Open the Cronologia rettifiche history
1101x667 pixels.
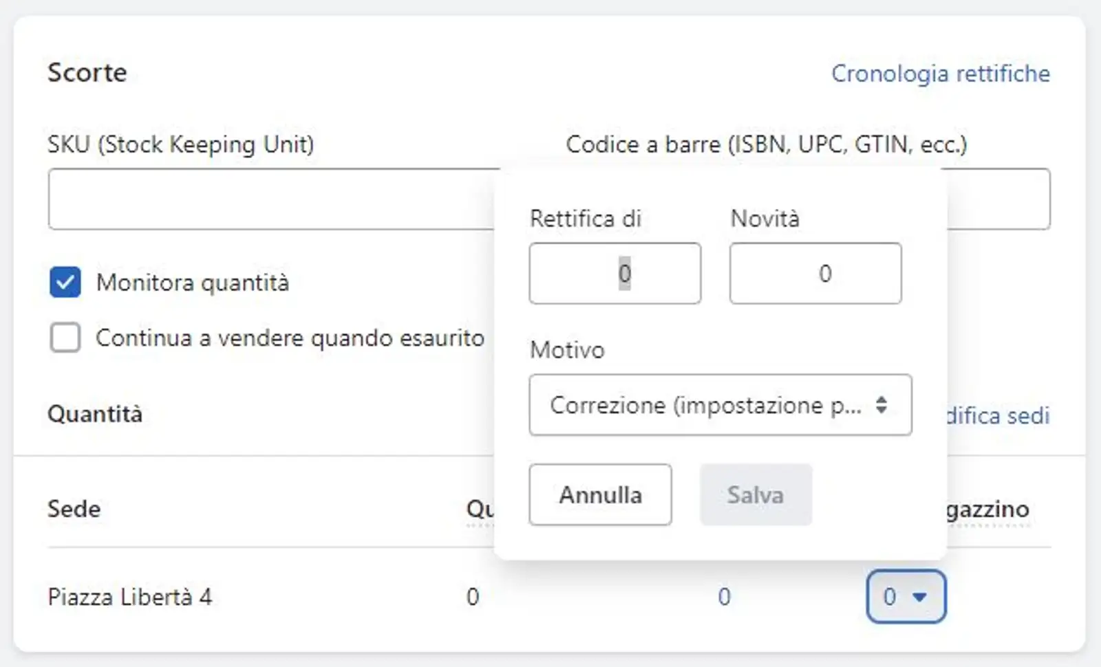(x=942, y=74)
